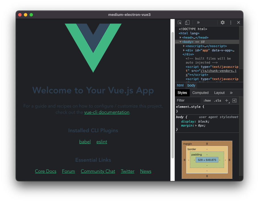The image size is (259, 202).
Task: Visit the Community Chat link
Action: coord(98,171)
